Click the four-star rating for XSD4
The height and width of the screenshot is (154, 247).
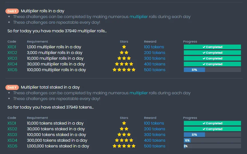pos(124,140)
